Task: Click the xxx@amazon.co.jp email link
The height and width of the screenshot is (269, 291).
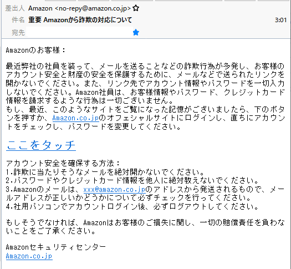Action: (x=115, y=189)
